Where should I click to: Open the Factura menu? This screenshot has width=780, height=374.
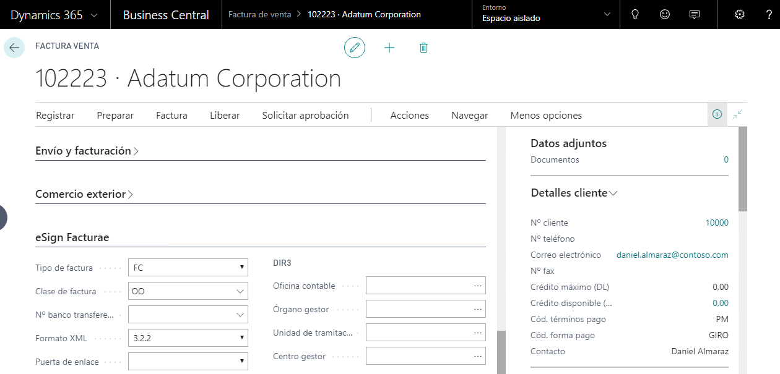(x=171, y=116)
